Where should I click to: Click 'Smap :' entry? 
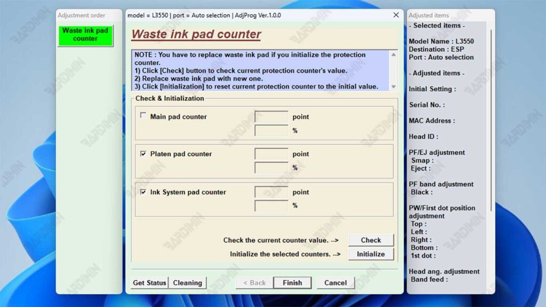point(422,160)
